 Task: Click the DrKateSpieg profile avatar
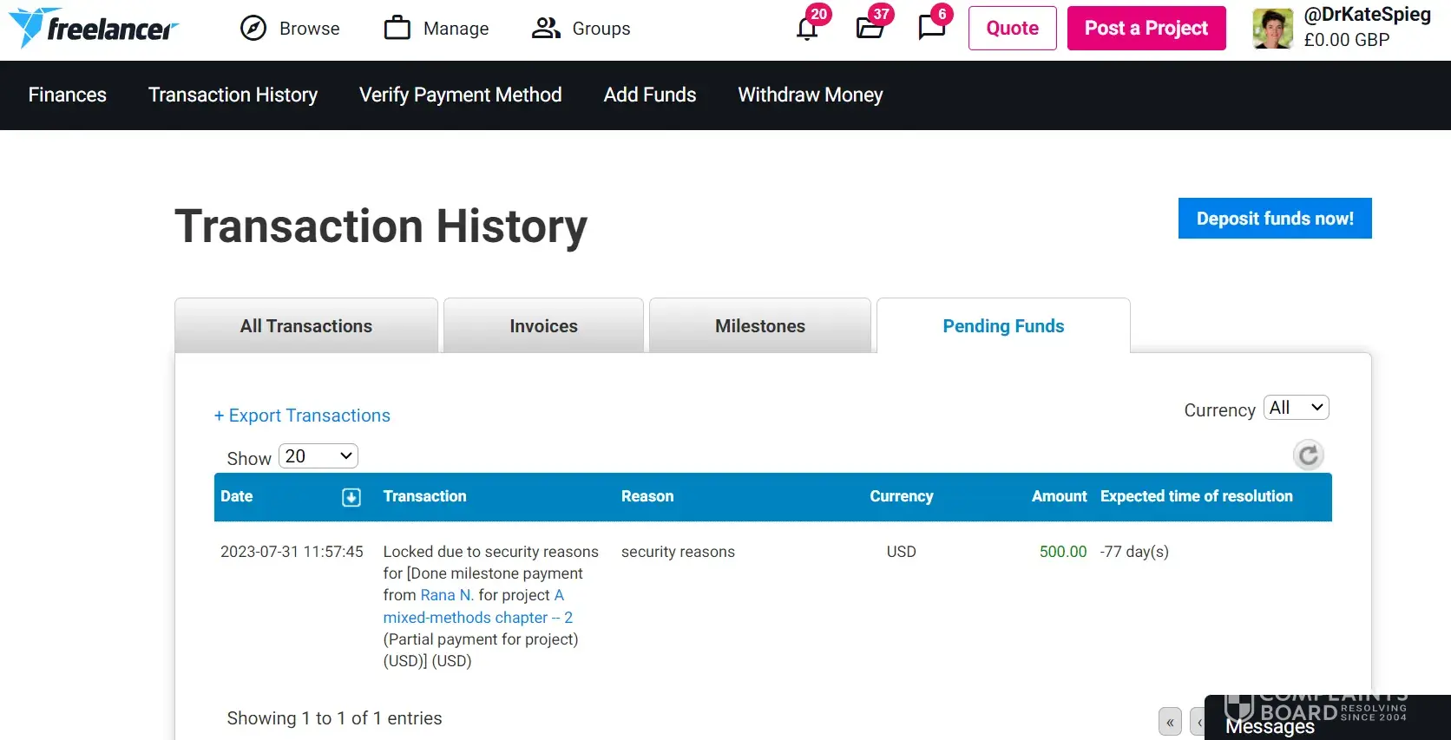pyautogui.click(x=1272, y=29)
